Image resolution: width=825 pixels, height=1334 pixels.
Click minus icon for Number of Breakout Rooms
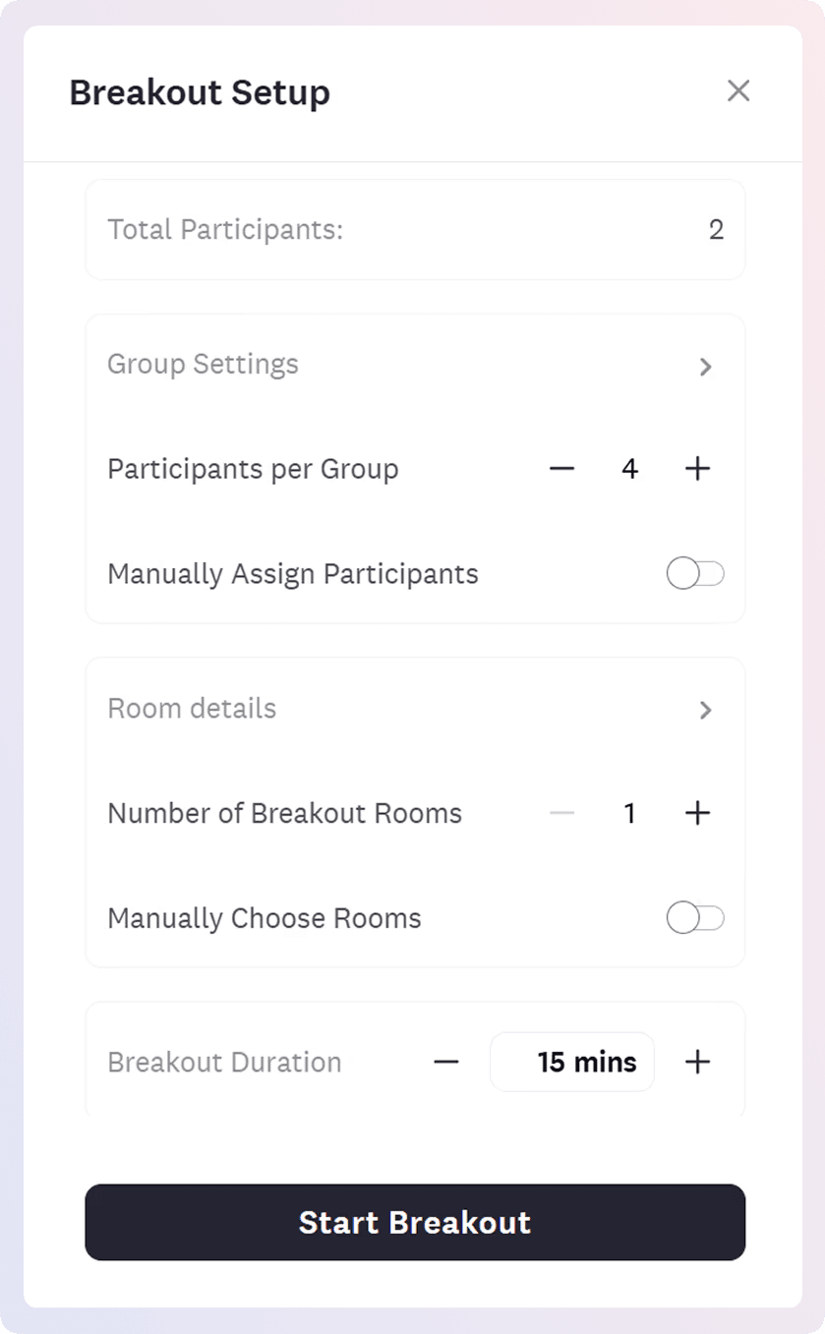pos(561,813)
